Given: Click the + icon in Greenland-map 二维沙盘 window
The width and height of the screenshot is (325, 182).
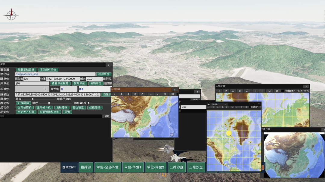Looking at the screenshot, I should click(x=209, y=107).
